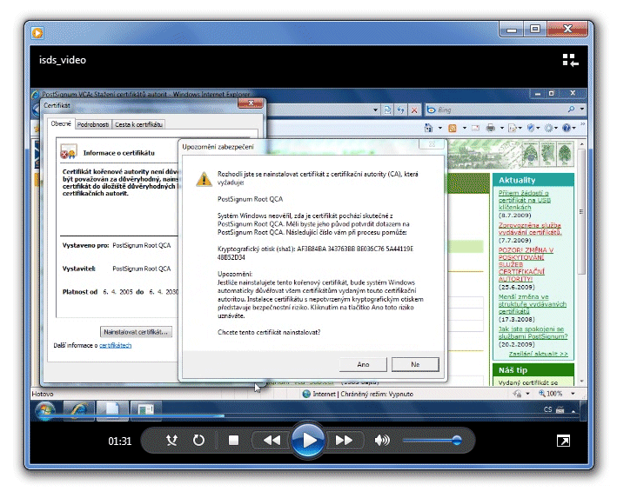The width and height of the screenshot is (617, 498).
Task: Toggle shuffle mode
Action: [171, 441]
